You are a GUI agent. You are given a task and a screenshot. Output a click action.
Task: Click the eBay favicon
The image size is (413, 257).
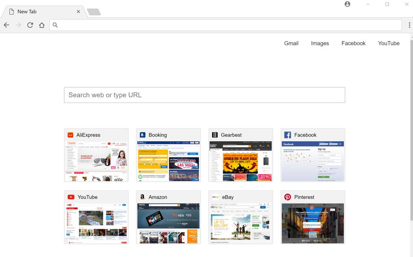tap(215, 197)
